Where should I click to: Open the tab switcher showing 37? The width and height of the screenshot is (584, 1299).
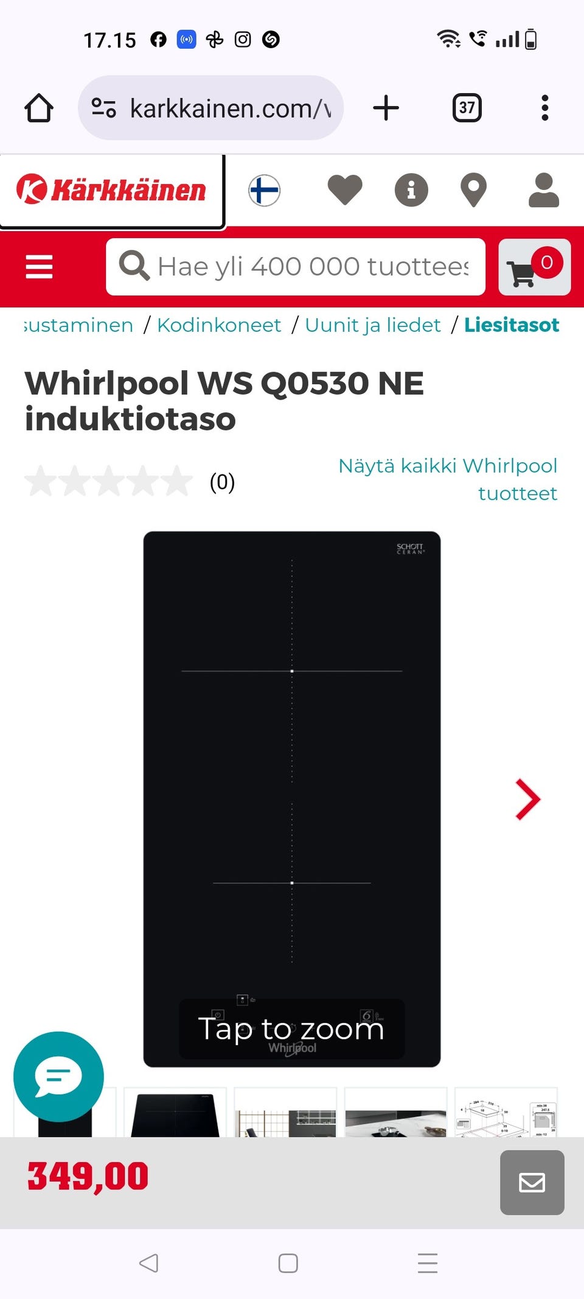point(467,108)
